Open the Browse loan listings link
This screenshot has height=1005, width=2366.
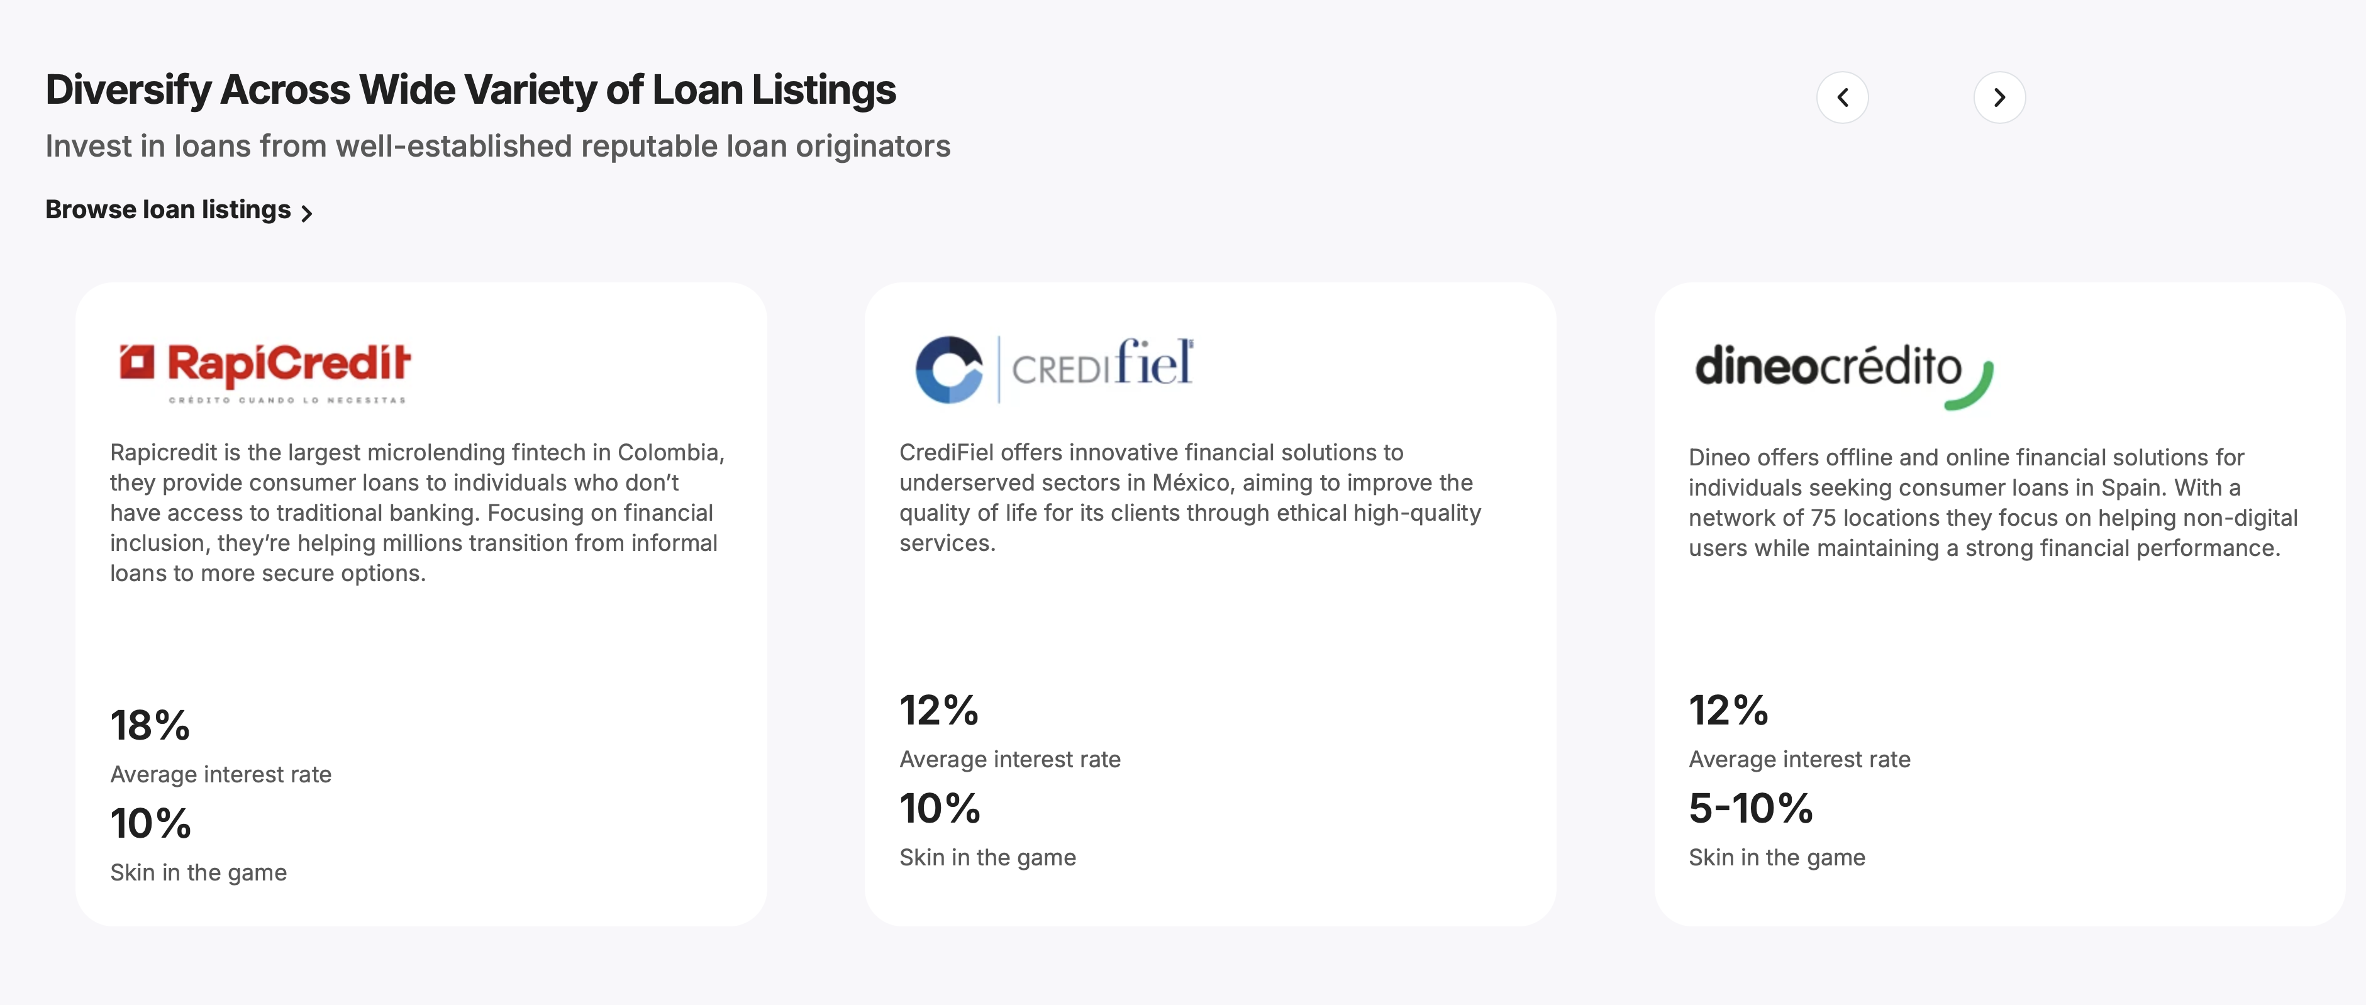point(168,209)
